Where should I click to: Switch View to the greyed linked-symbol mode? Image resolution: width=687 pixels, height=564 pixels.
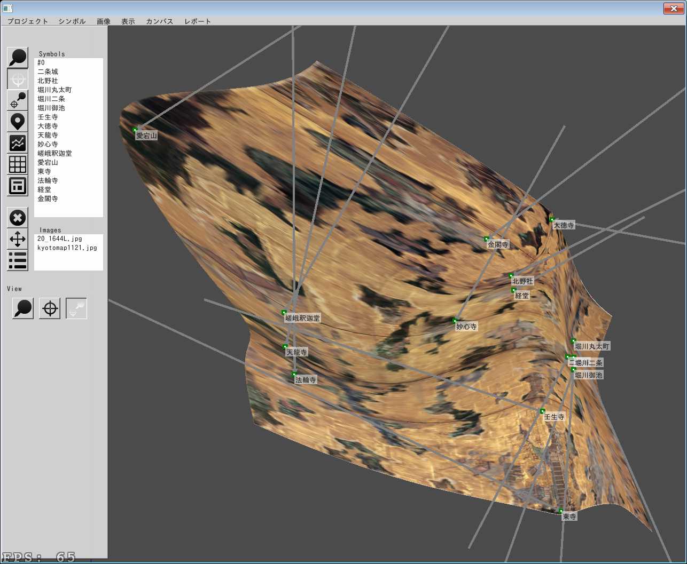coord(76,308)
